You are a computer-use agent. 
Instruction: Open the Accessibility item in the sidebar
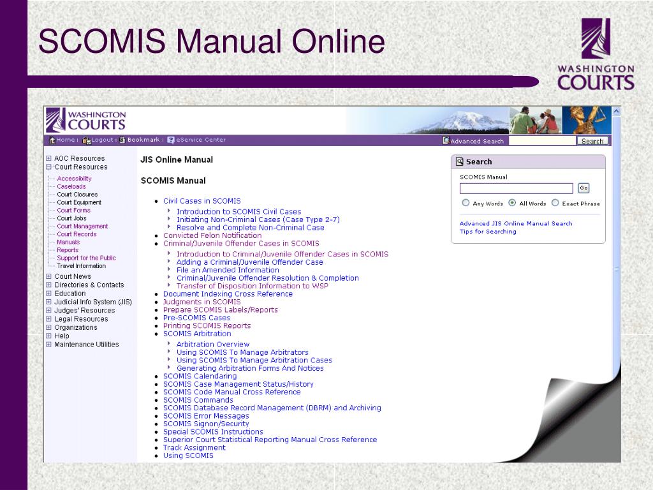click(74, 179)
